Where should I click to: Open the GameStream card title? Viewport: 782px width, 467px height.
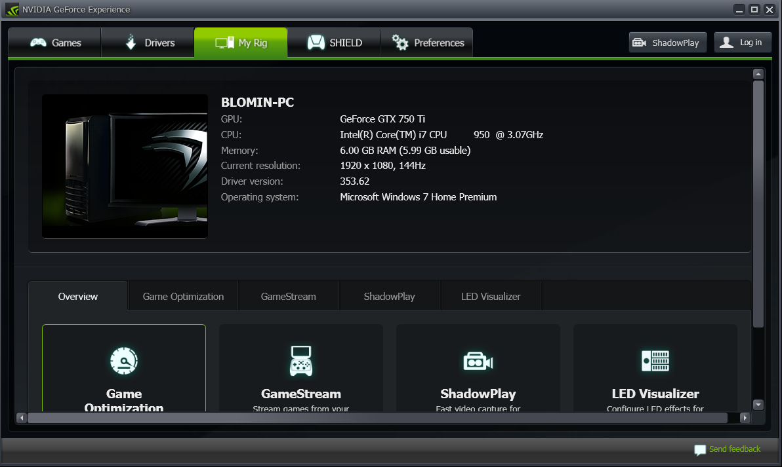pos(301,394)
